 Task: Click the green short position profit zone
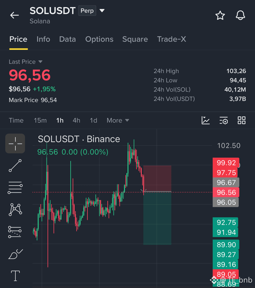pyautogui.click(x=157, y=218)
